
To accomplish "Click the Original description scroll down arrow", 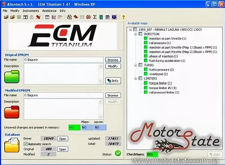I will pyautogui.click(x=101, y=81).
